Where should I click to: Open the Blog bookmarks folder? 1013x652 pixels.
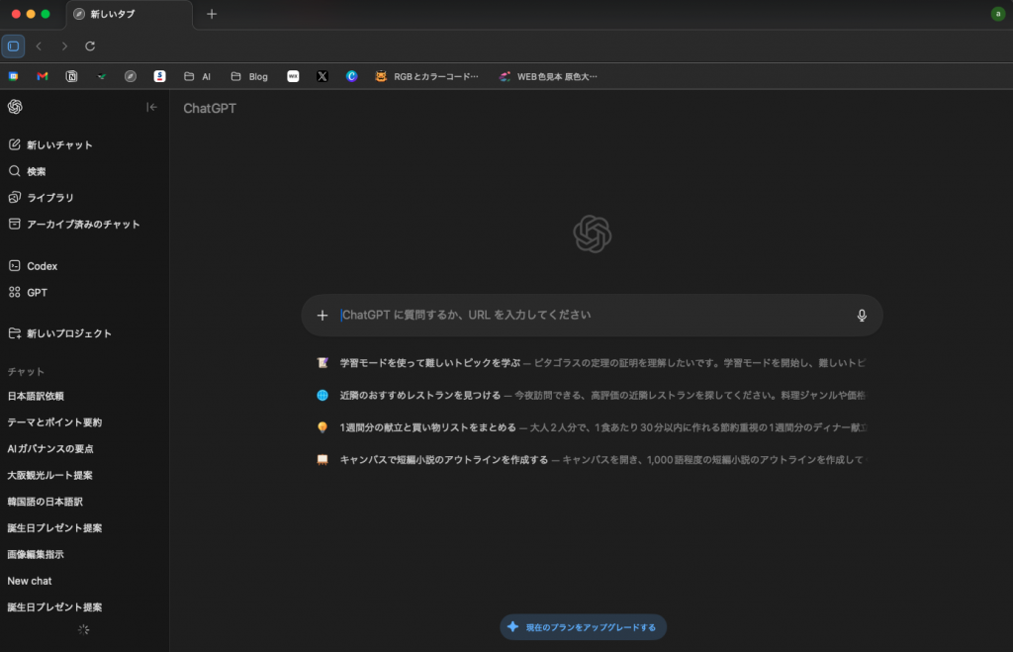click(x=248, y=76)
